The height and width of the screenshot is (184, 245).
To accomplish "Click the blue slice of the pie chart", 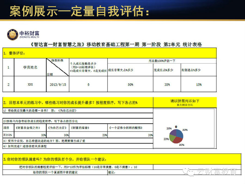I will coord(180,134).
